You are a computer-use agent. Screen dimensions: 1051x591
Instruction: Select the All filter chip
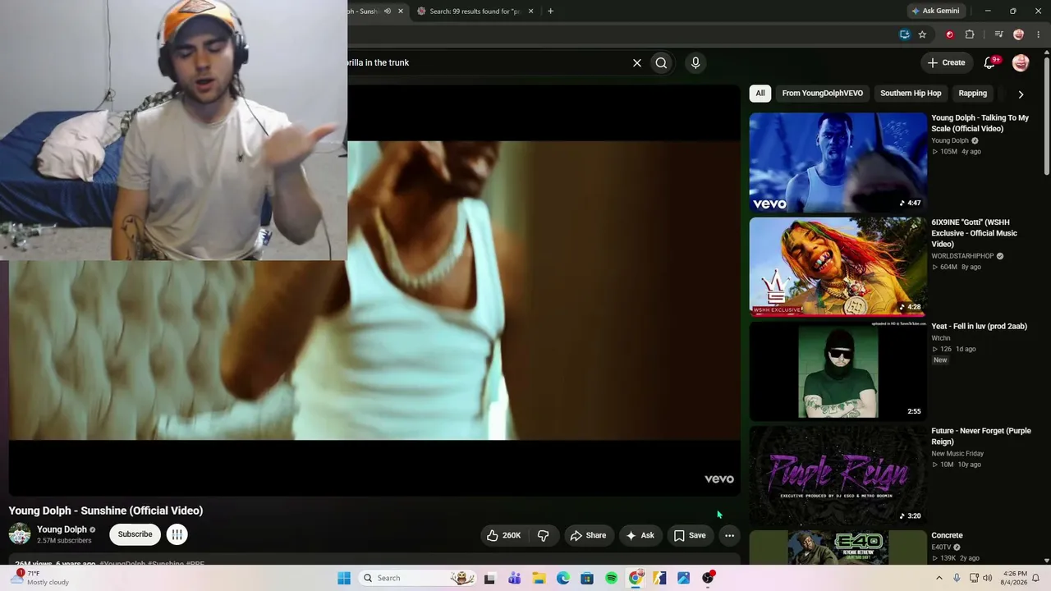point(760,94)
